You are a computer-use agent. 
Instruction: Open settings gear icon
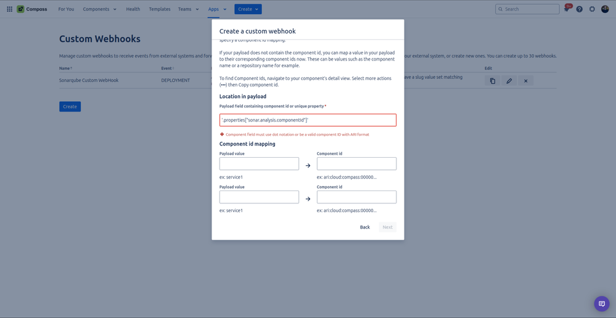(592, 9)
